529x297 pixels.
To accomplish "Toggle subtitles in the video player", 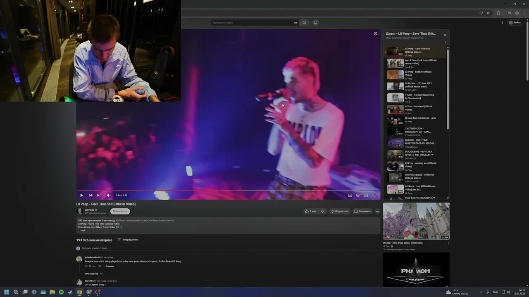I will click(x=350, y=195).
